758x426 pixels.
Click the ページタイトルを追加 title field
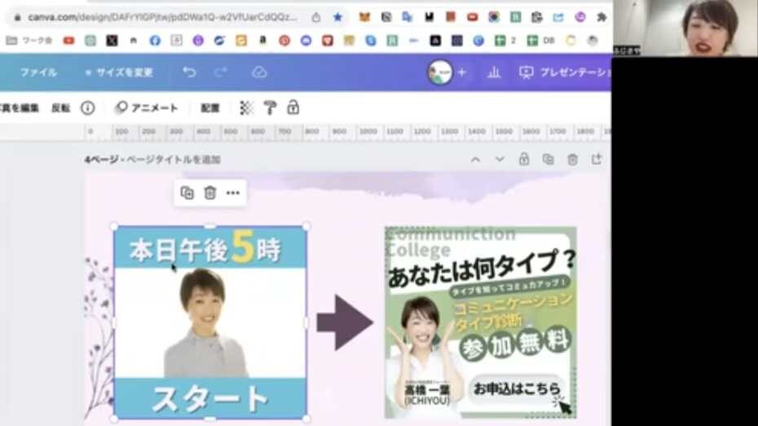[173, 160]
